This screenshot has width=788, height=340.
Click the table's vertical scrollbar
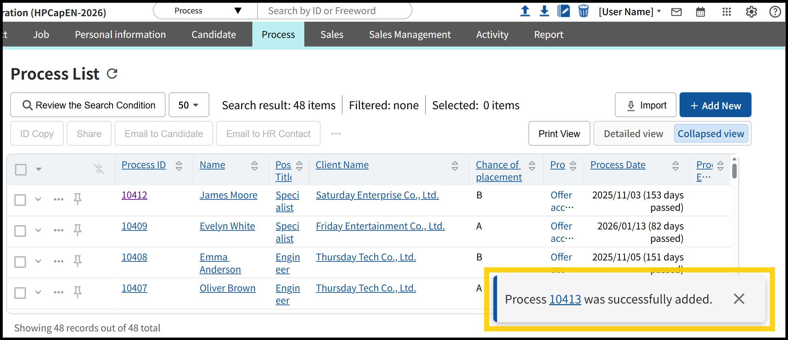734,171
